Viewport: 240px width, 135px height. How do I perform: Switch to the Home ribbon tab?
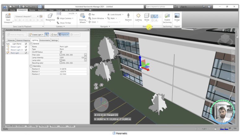13,10
